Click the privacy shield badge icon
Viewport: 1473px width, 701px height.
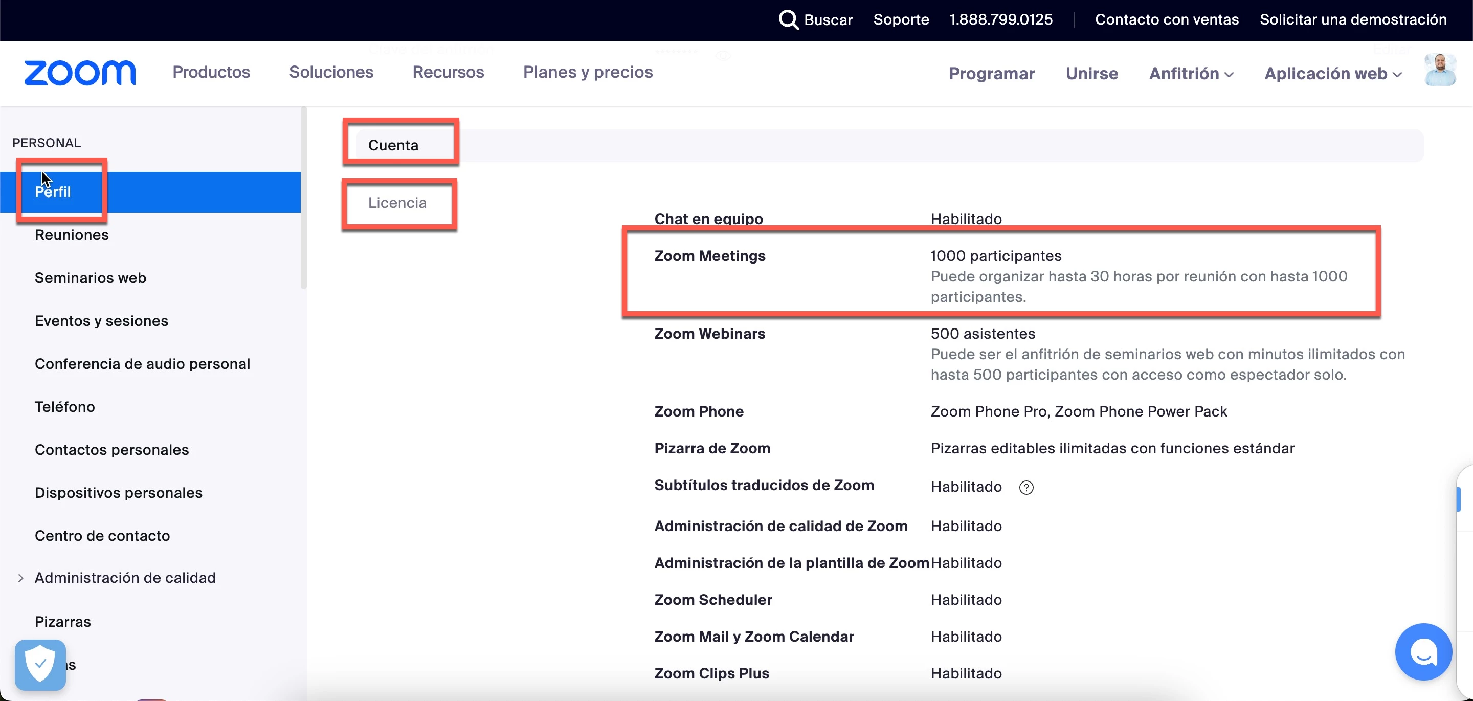40,664
